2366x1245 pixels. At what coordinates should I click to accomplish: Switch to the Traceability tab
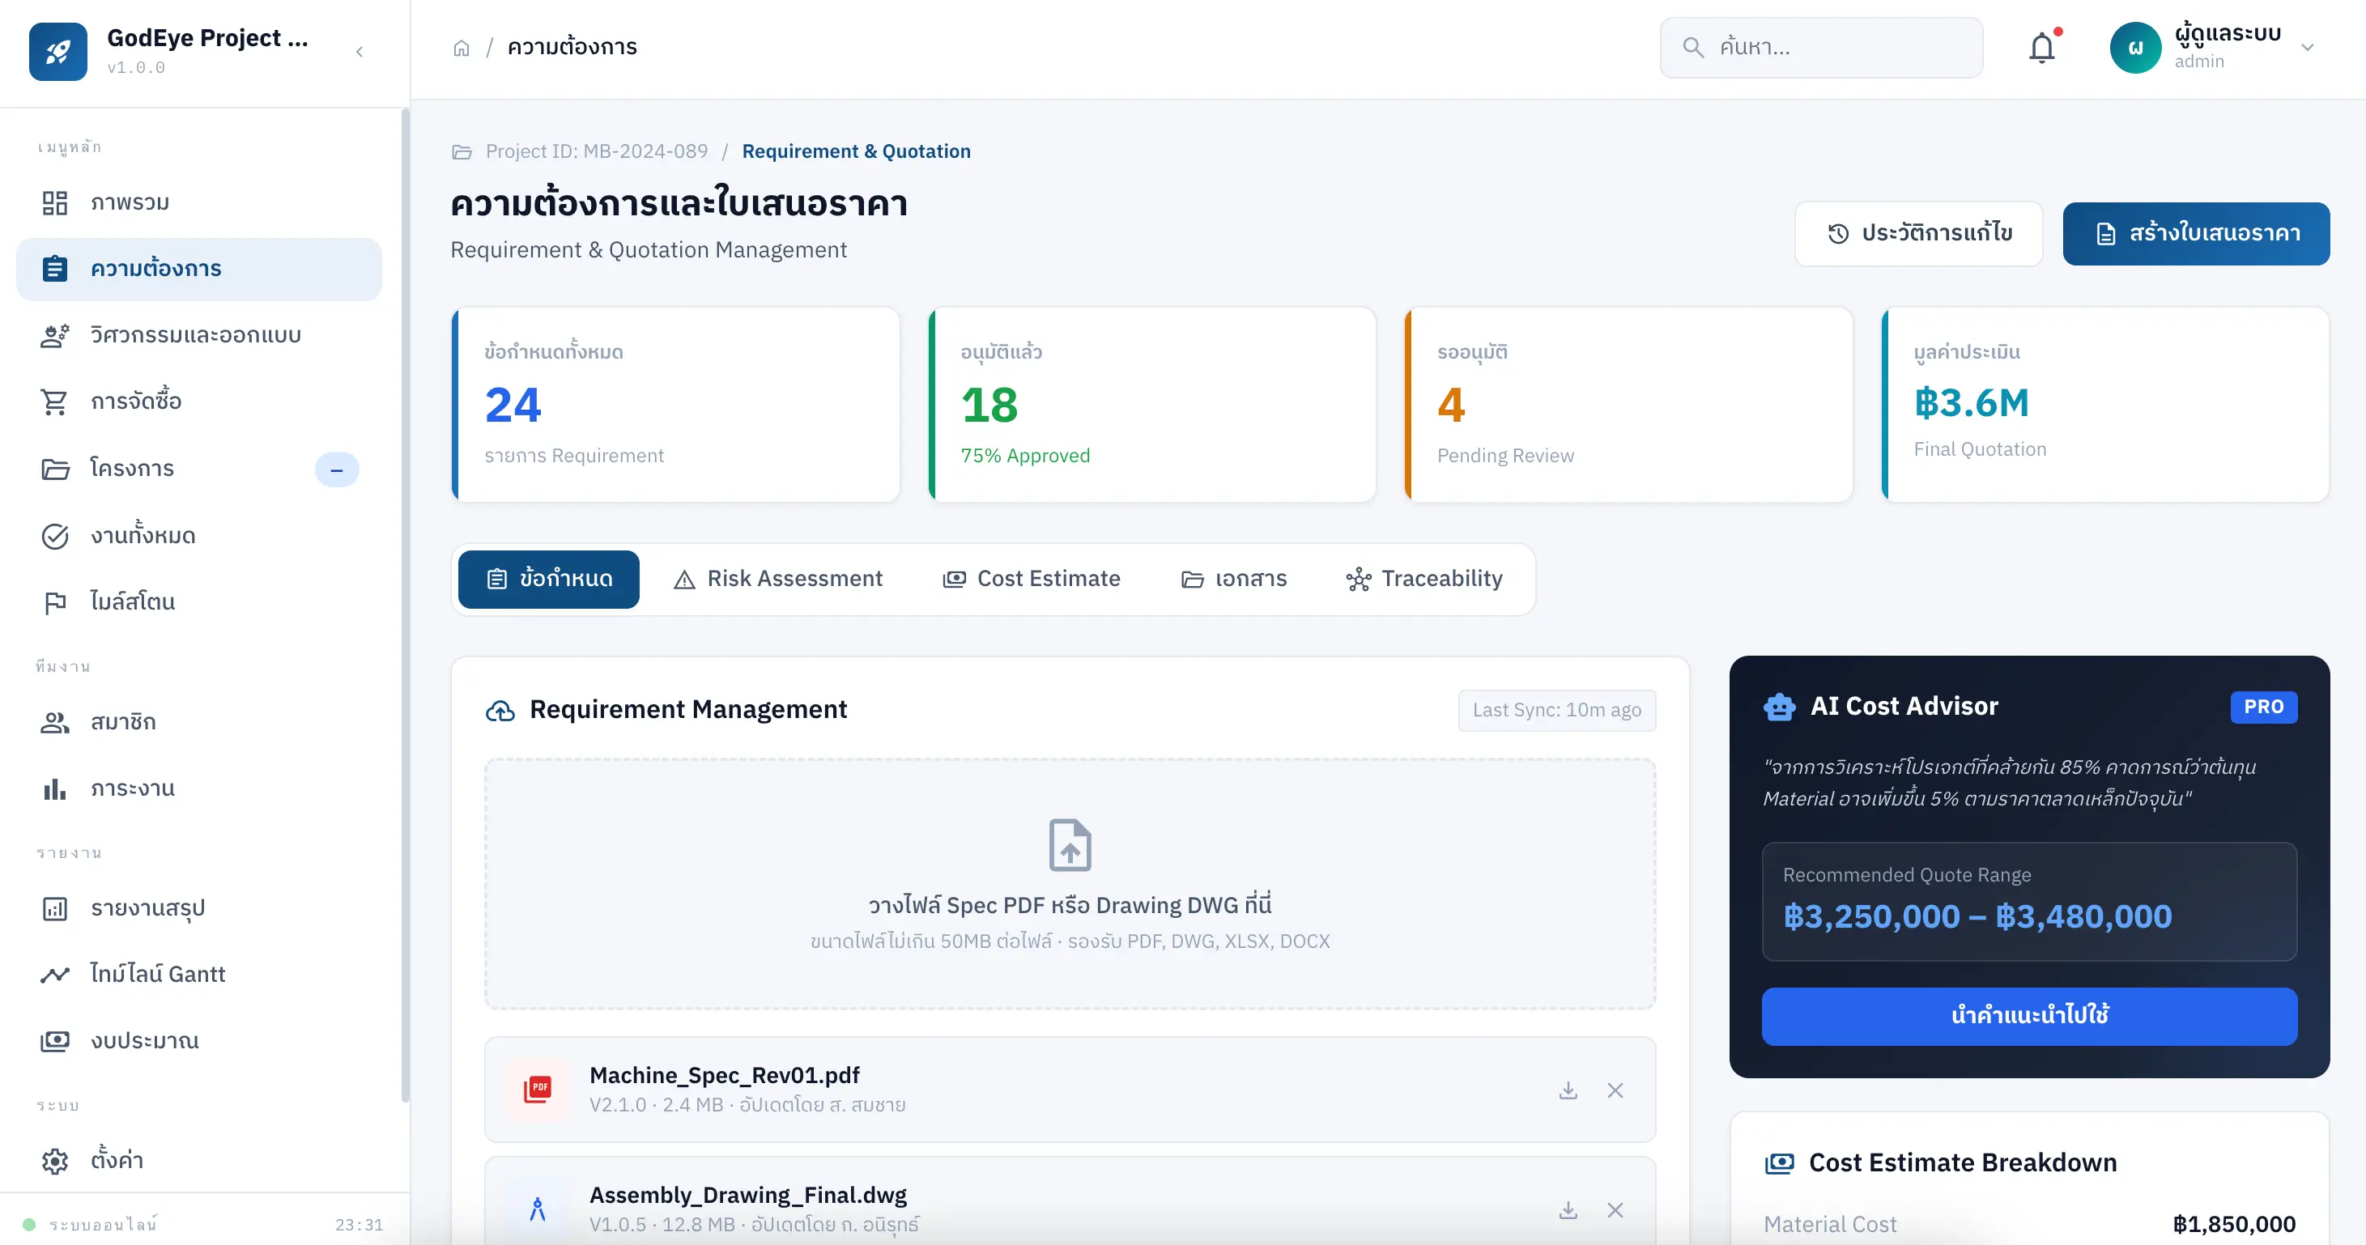(1424, 579)
